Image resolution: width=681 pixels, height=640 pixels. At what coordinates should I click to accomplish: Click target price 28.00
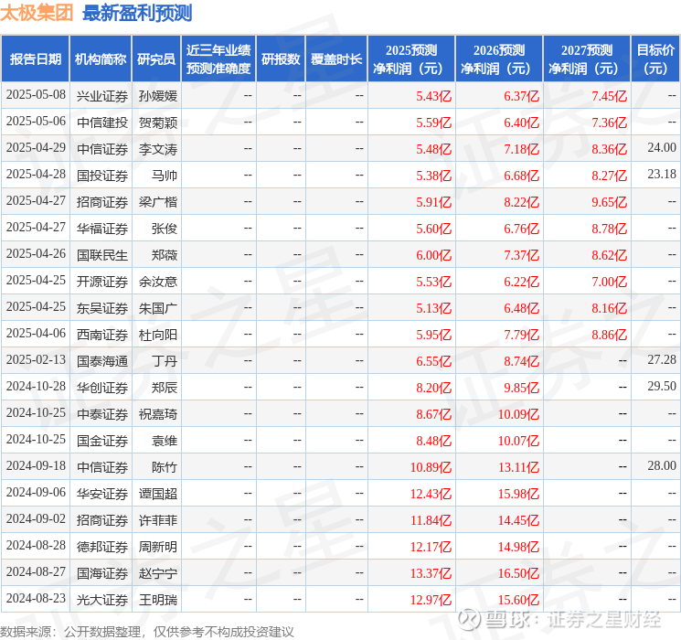[662, 465]
